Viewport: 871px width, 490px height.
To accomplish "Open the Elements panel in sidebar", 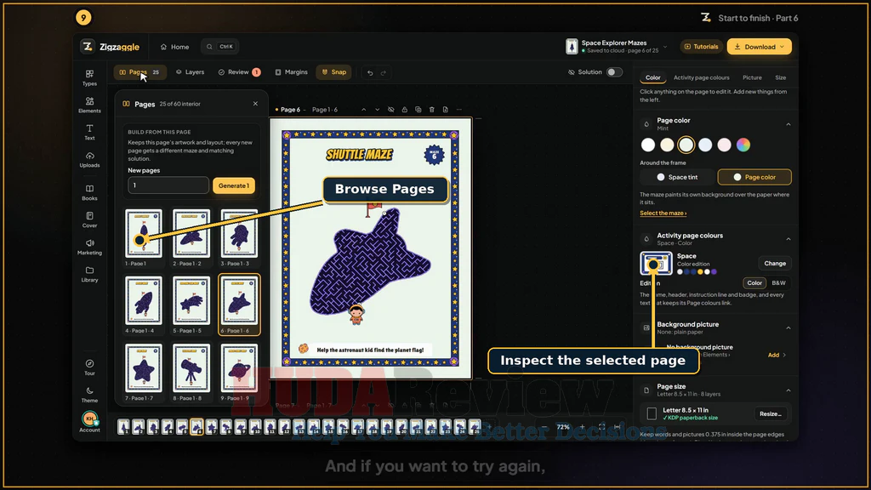I will (x=89, y=105).
